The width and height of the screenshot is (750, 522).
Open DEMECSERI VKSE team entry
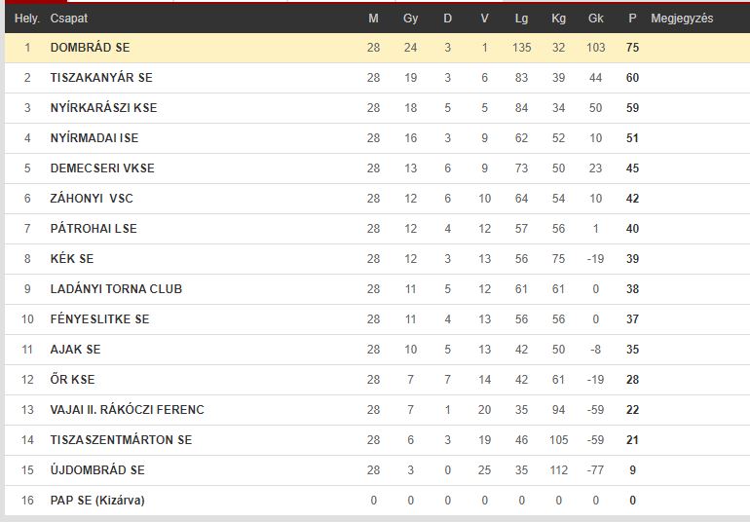(102, 168)
